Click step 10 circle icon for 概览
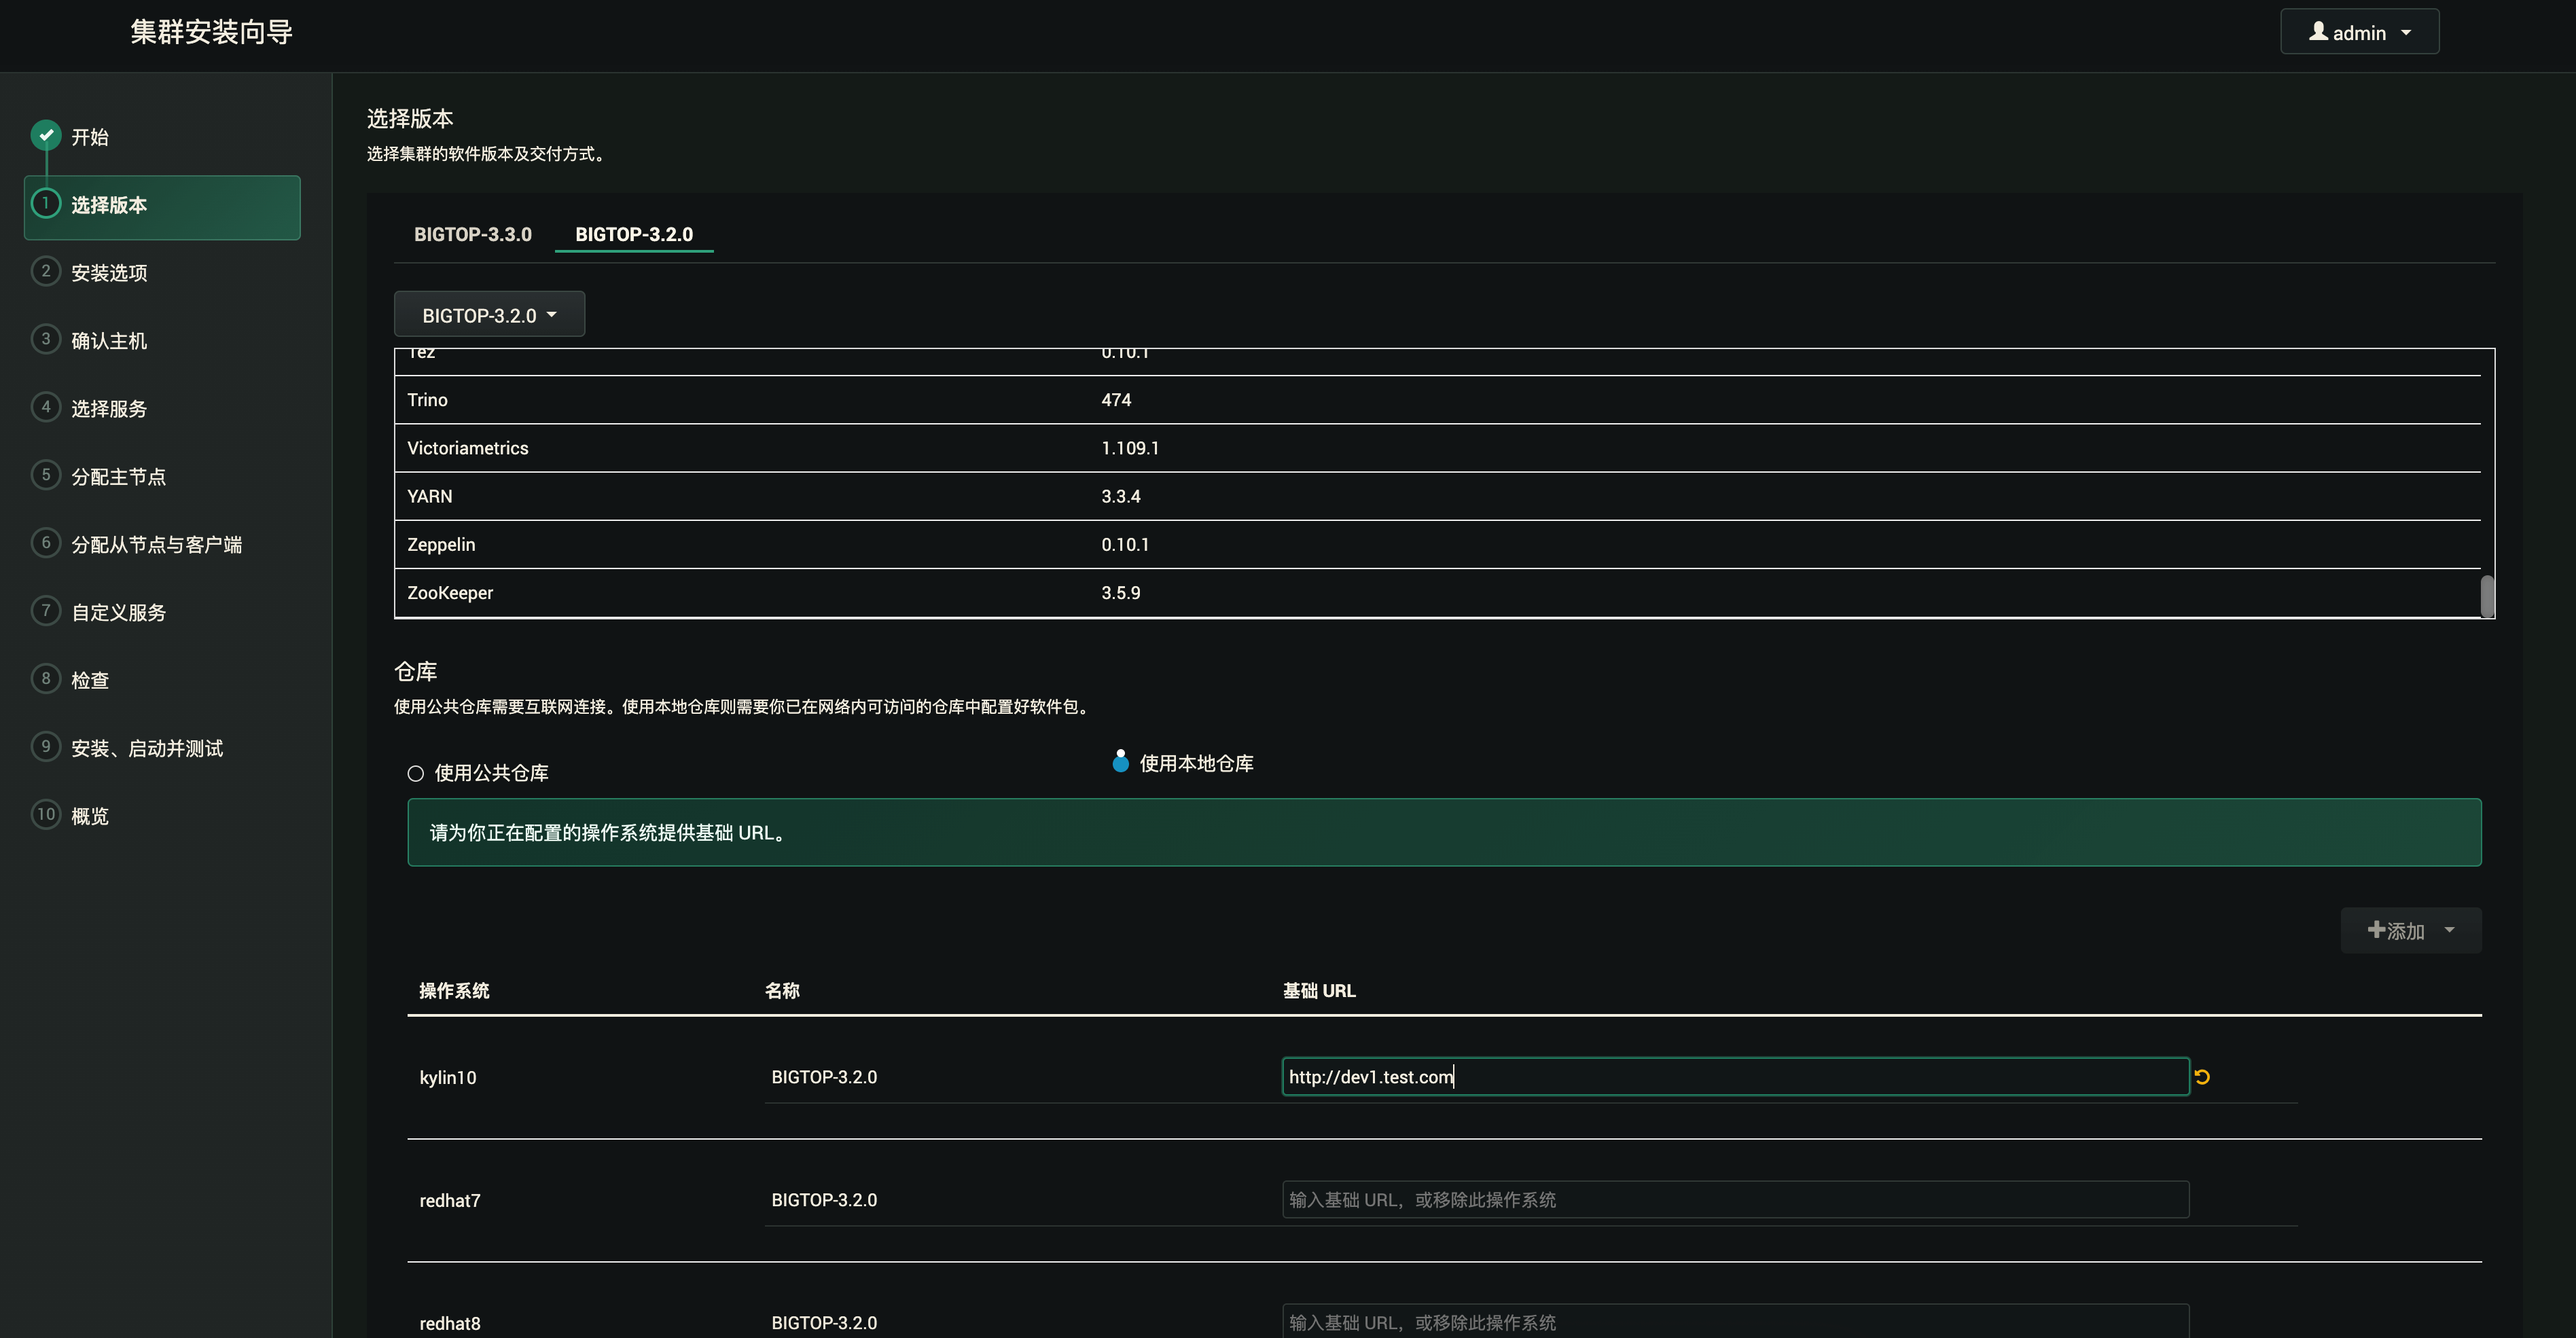 point(45,815)
